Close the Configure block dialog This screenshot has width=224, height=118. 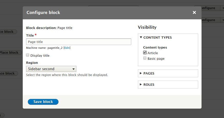pos(194,12)
